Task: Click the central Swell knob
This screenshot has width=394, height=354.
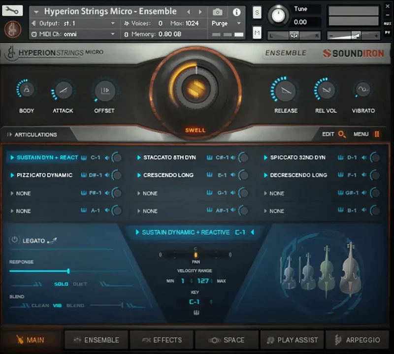Action: click(x=196, y=89)
